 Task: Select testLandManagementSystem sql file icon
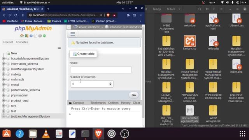[x=189, y=110]
